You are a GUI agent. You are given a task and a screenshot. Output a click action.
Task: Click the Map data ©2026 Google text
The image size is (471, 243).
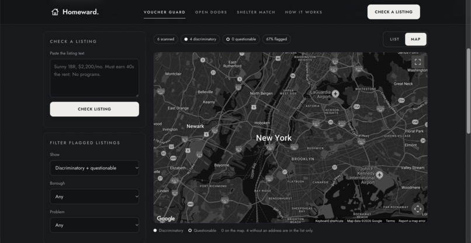pos(365,221)
